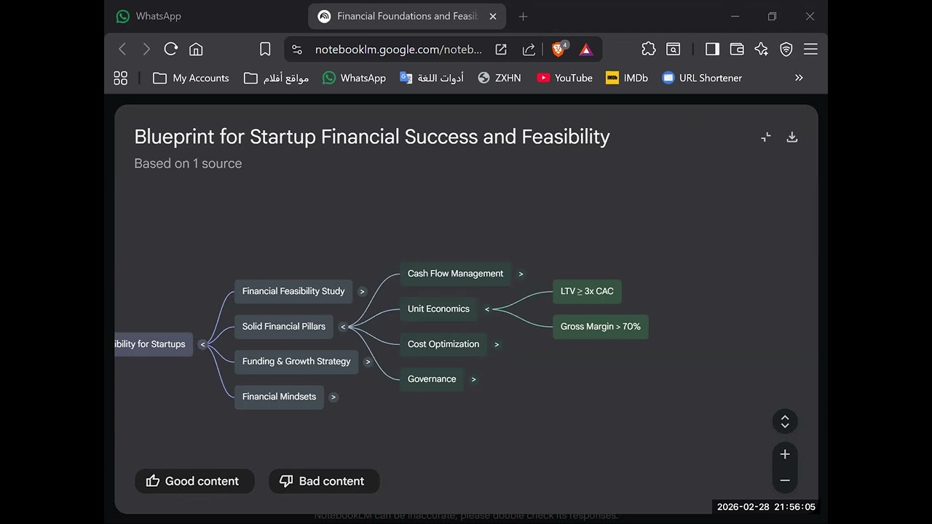Screen dimensions: 932x524
Task: Go to the browser home page
Action: (x=196, y=49)
